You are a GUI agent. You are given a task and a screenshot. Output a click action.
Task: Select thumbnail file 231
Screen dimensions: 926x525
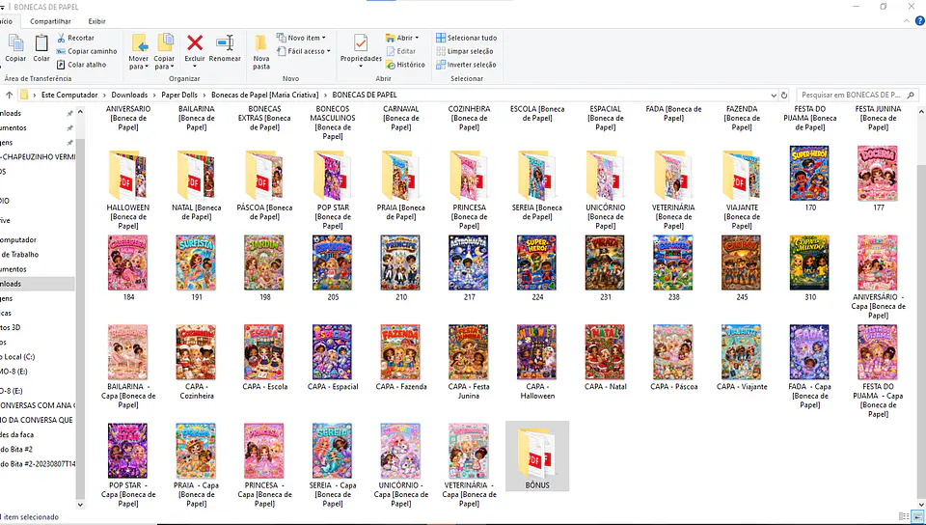coord(606,268)
